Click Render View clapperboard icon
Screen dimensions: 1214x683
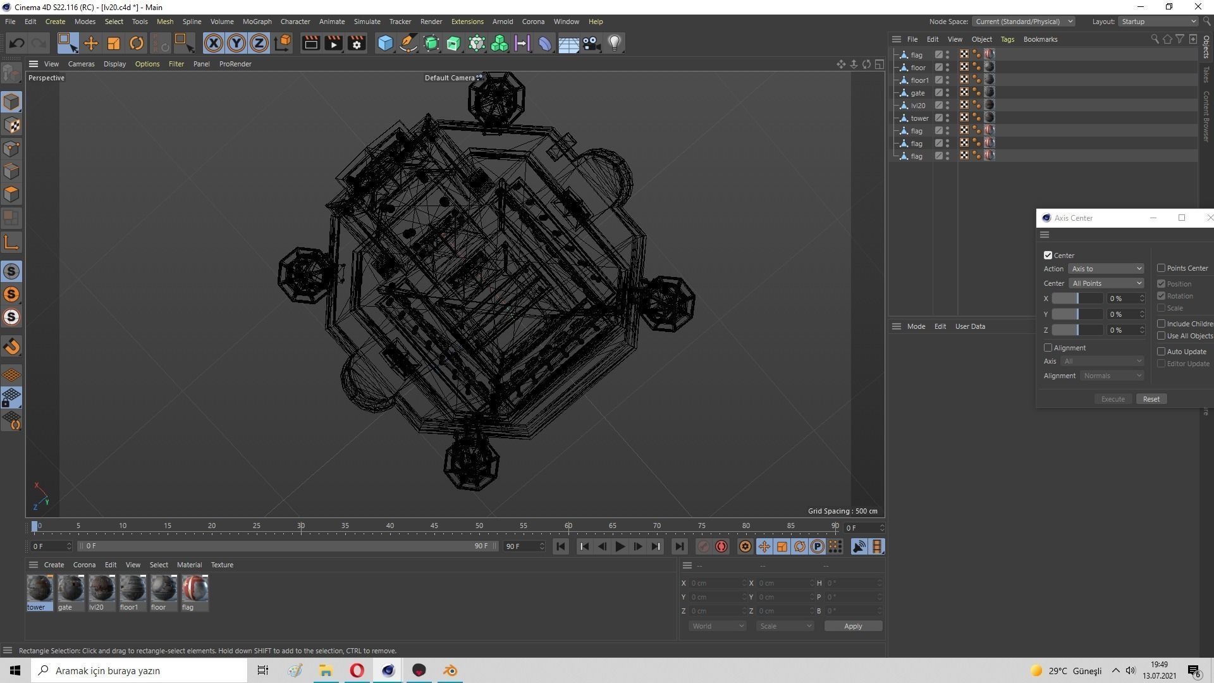[310, 43]
